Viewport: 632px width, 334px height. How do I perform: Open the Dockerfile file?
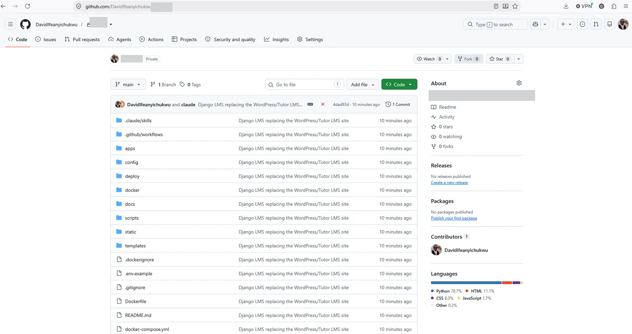tap(135, 302)
